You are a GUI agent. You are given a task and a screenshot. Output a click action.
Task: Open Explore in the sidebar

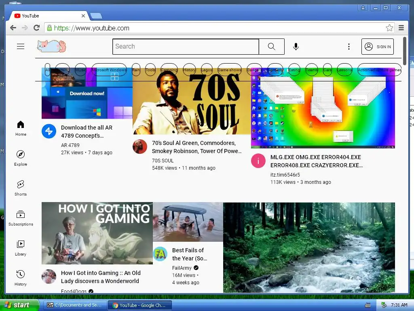click(21, 158)
